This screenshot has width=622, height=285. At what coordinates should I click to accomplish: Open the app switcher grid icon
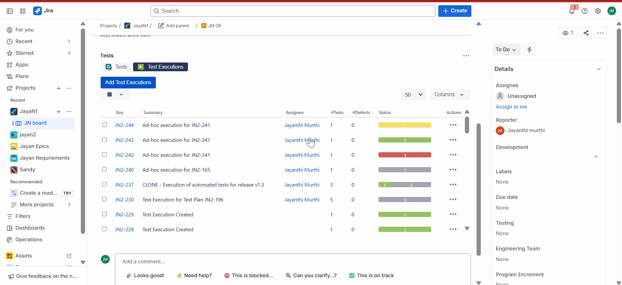(x=23, y=11)
